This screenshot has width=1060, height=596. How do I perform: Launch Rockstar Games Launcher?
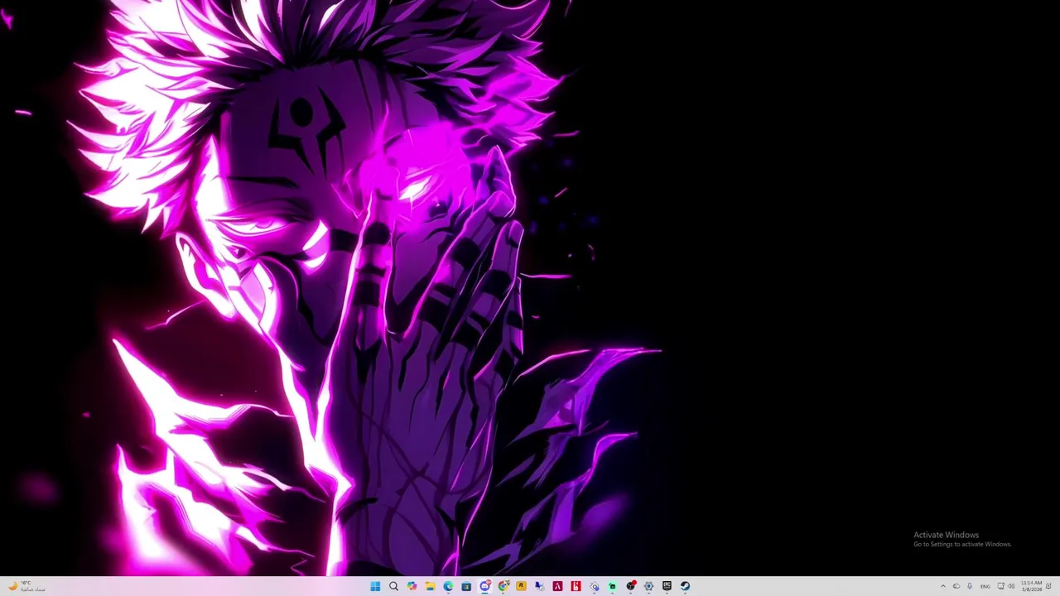click(x=521, y=586)
